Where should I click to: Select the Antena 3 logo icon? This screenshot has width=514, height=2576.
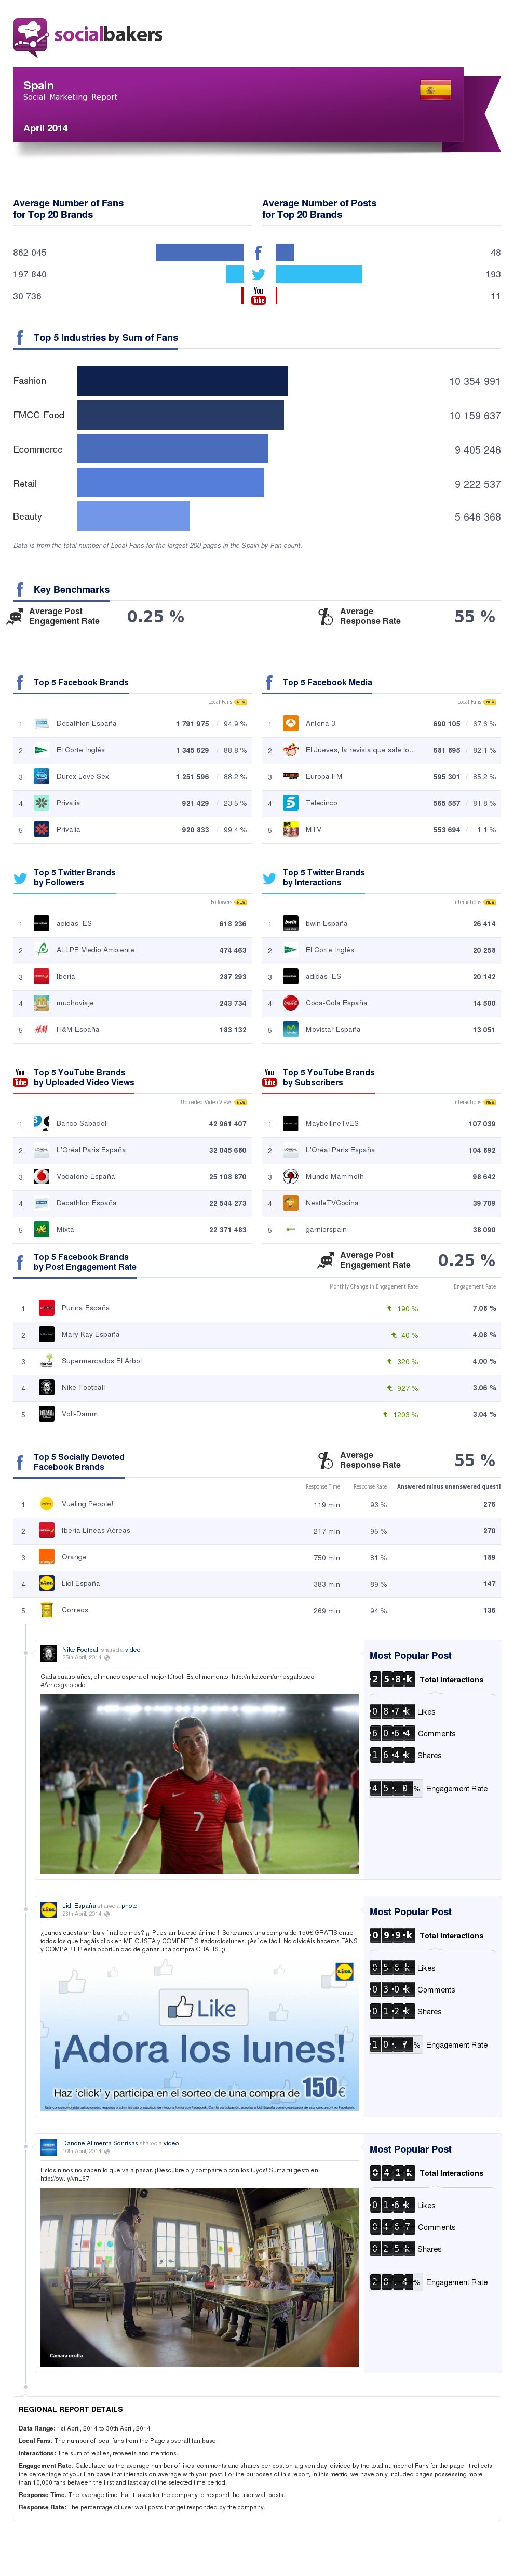[x=290, y=724]
